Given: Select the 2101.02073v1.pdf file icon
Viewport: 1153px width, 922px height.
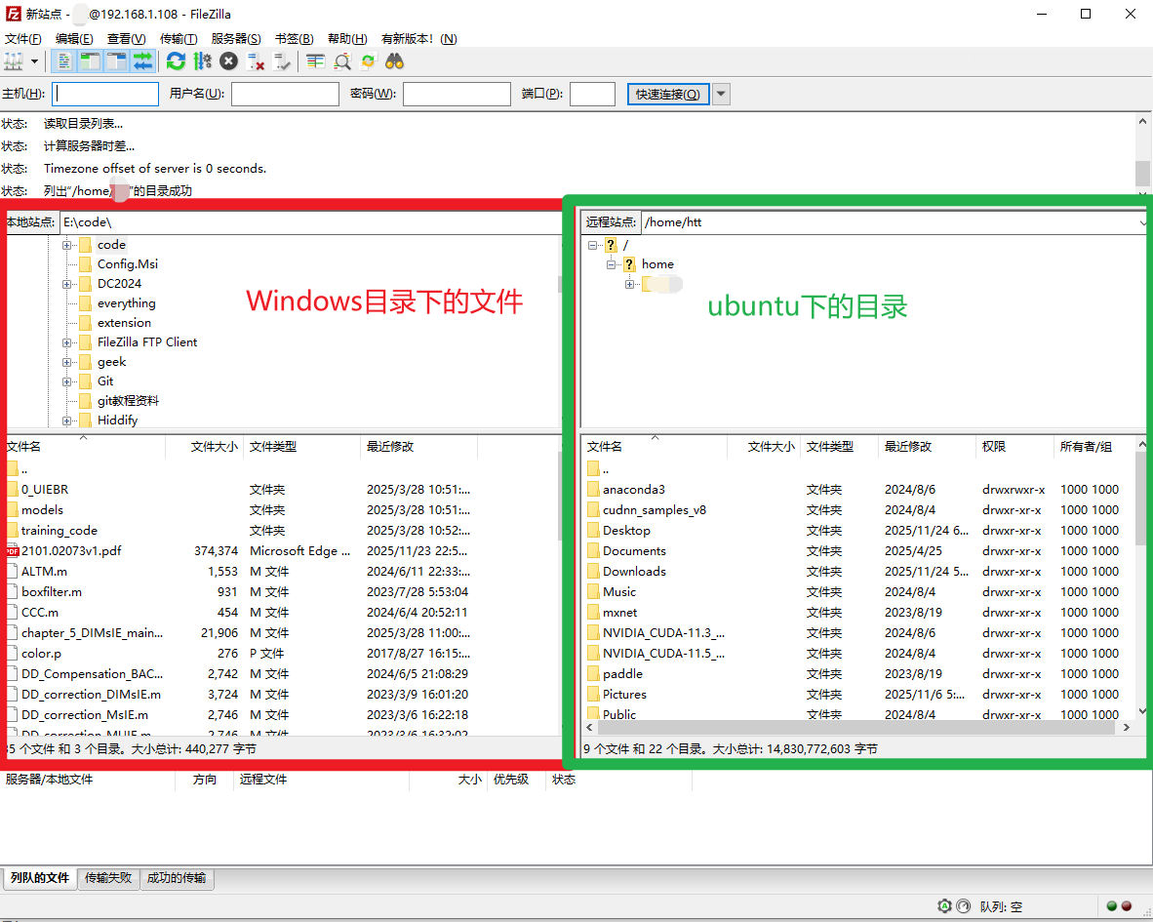Looking at the screenshot, I should click(13, 550).
